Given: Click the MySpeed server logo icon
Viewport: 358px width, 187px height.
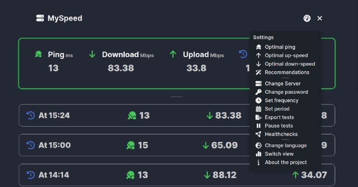Looking at the screenshot, I should (40, 18).
